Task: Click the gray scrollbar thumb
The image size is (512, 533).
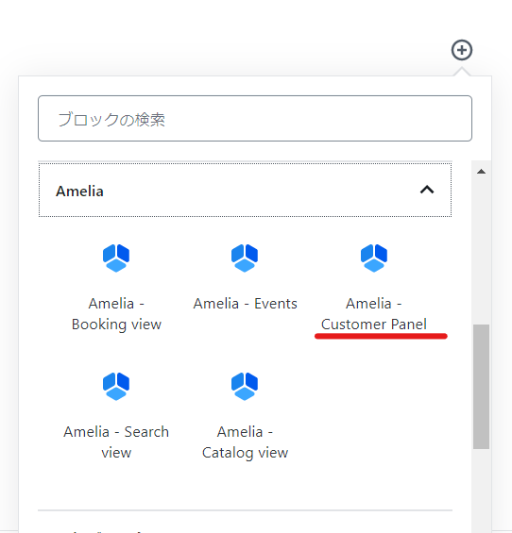Action: 481,387
